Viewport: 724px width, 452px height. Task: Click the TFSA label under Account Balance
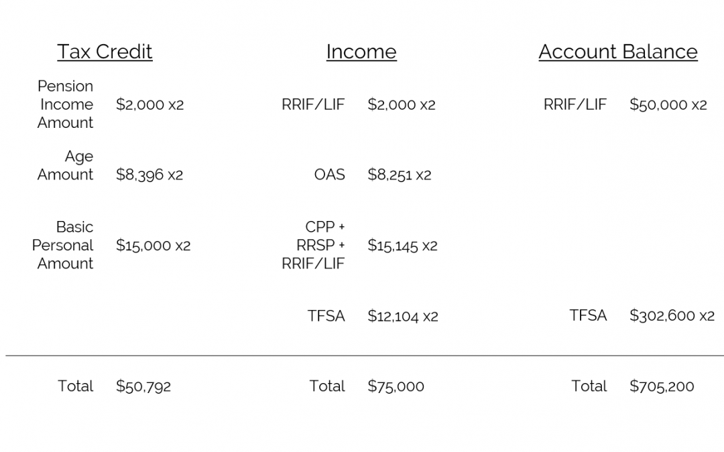click(588, 315)
